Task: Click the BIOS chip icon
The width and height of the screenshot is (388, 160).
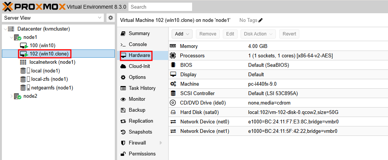Action: [173, 65]
